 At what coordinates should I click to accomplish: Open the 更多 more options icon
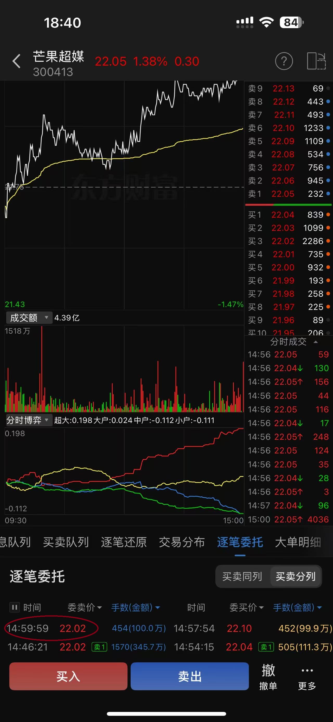(307, 677)
